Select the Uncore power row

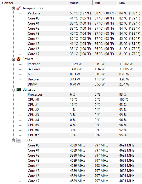coord(84,79)
